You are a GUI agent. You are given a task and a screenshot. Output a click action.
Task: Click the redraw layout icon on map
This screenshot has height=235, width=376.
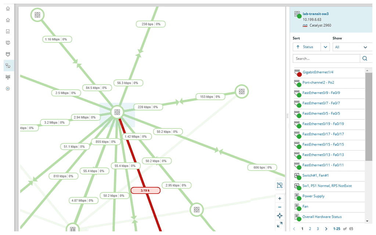(279, 185)
